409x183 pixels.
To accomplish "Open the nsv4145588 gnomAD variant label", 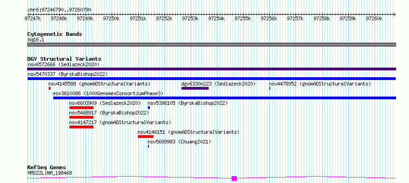I will (x=99, y=84).
